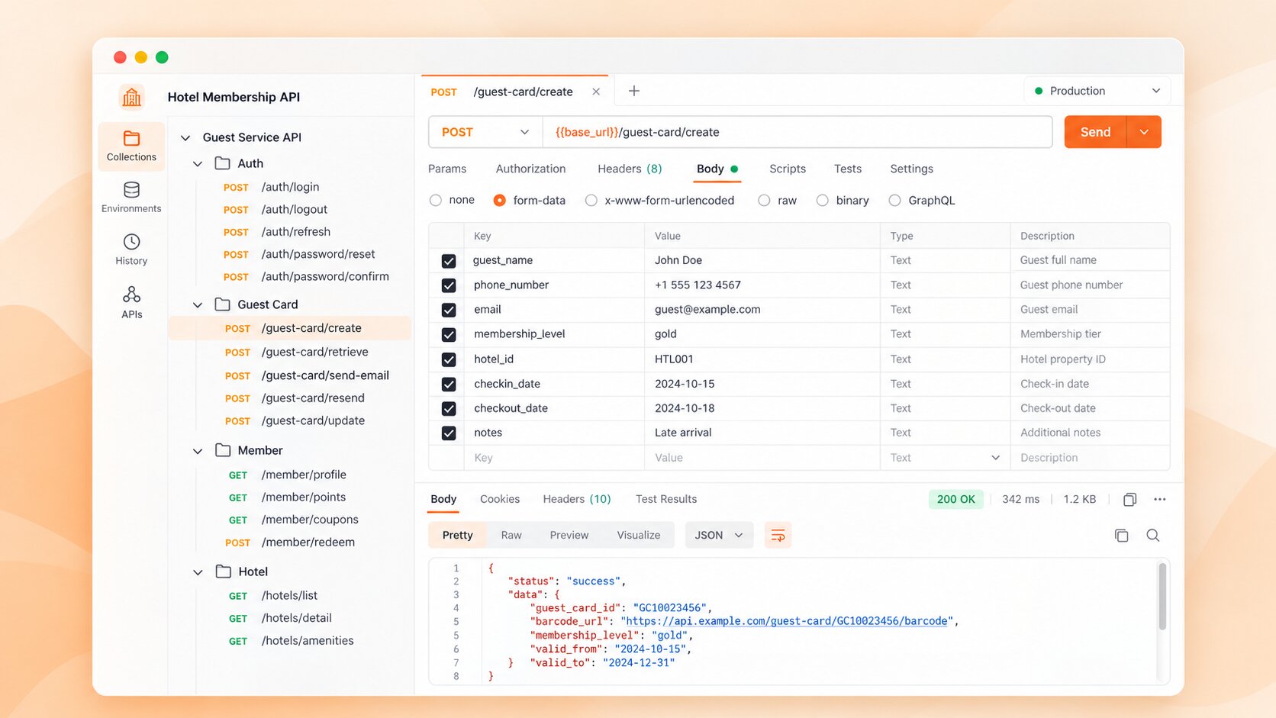Add a new request tab with plus icon
This screenshot has height=718, width=1276.
coord(633,92)
